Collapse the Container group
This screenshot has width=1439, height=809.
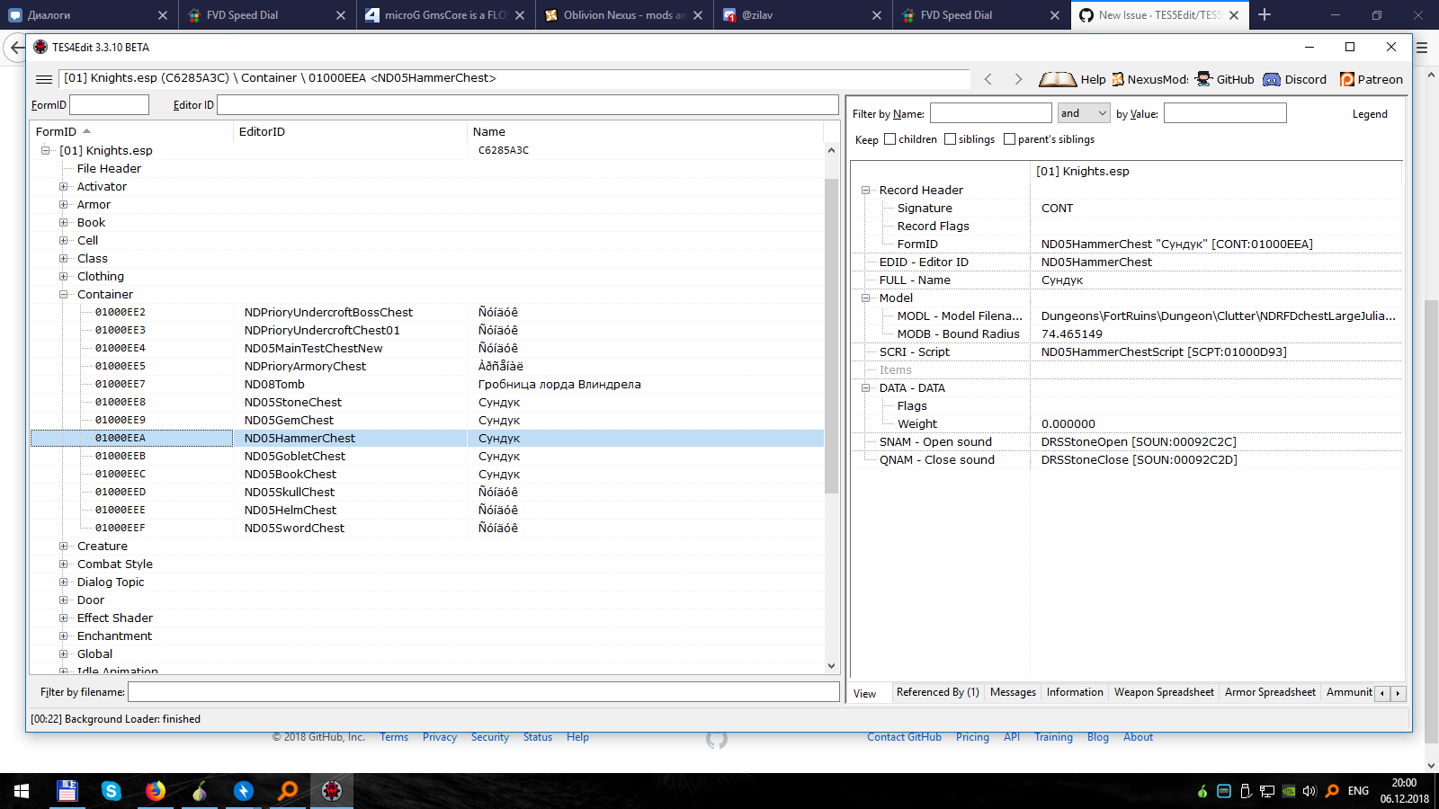(x=64, y=294)
